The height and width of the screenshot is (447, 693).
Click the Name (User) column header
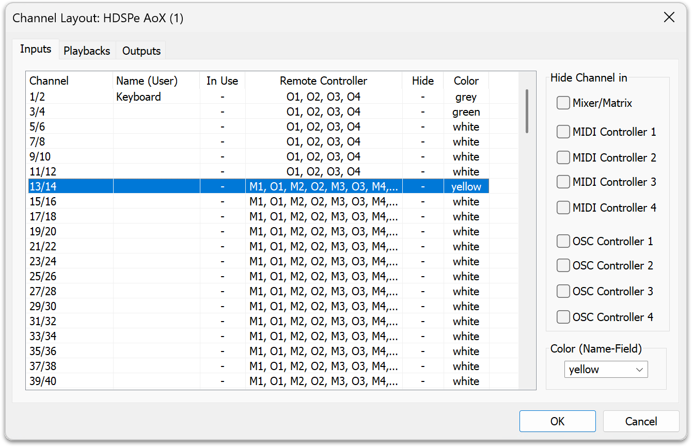pyautogui.click(x=147, y=81)
